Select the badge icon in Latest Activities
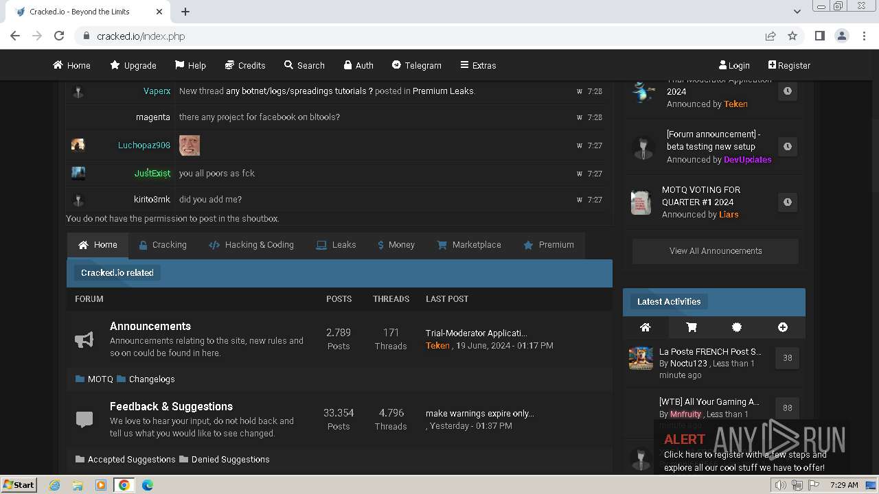879x494 pixels. click(x=737, y=327)
